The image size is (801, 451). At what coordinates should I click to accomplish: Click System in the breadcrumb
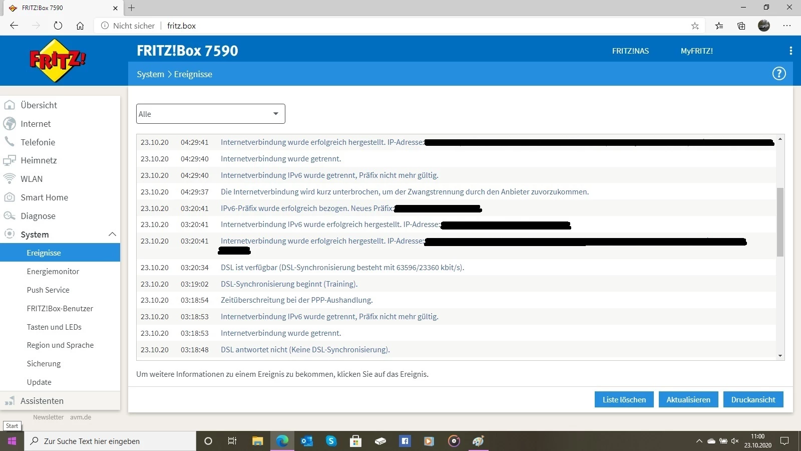[x=150, y=74]
